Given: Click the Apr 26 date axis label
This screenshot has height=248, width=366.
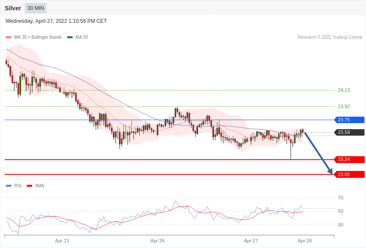Looking at the screenshot, I should point(157,241).
